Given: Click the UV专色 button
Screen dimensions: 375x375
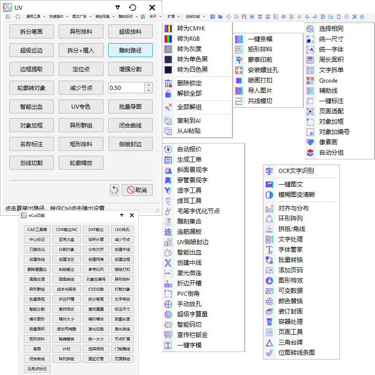Looking at the screenshot, I should (81, 107).
